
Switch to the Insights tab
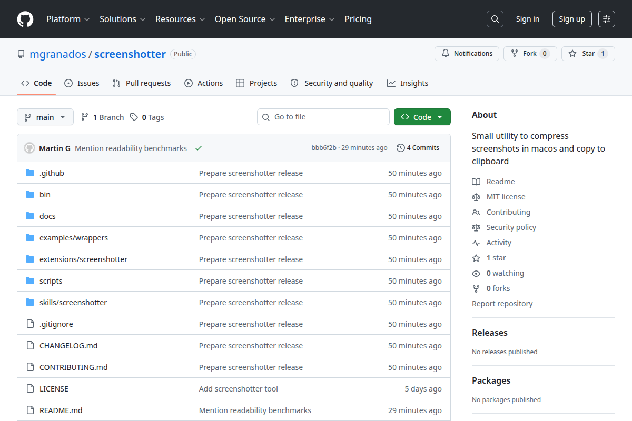pos(408,83)
